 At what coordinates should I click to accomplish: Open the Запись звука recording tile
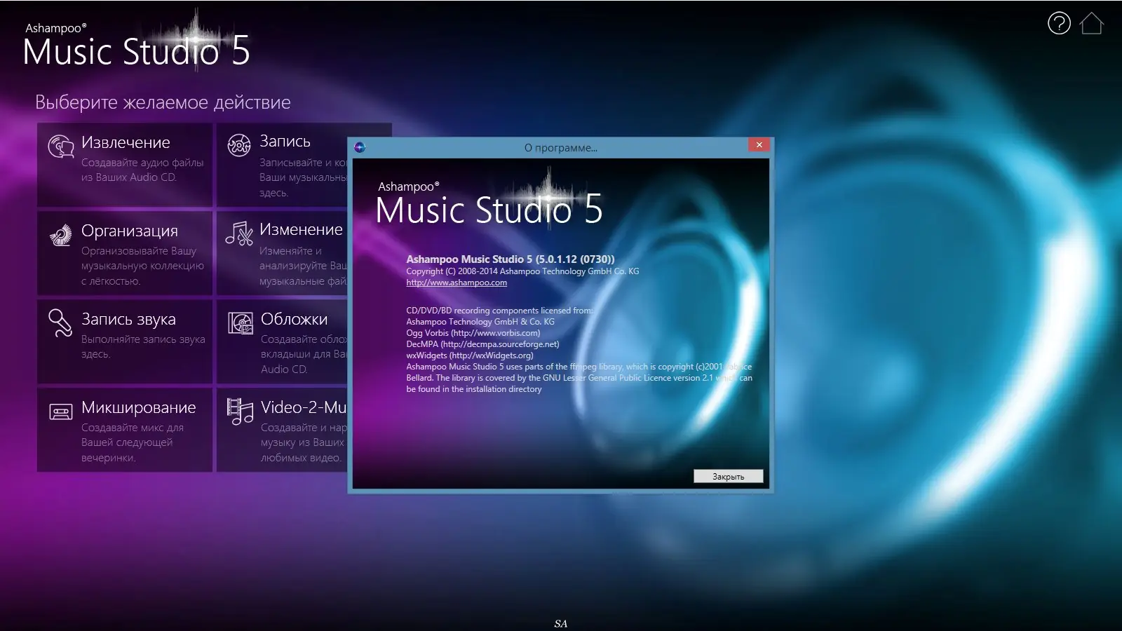(x=124, y=341)
